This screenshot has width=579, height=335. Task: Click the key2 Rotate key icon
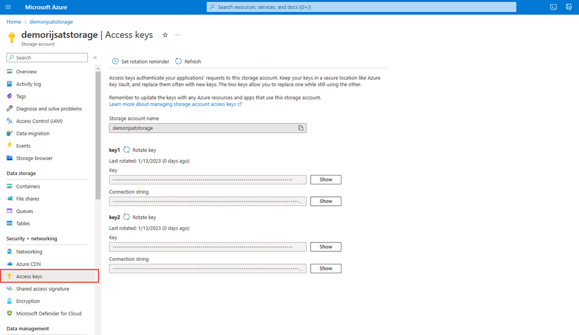(126, 218)
